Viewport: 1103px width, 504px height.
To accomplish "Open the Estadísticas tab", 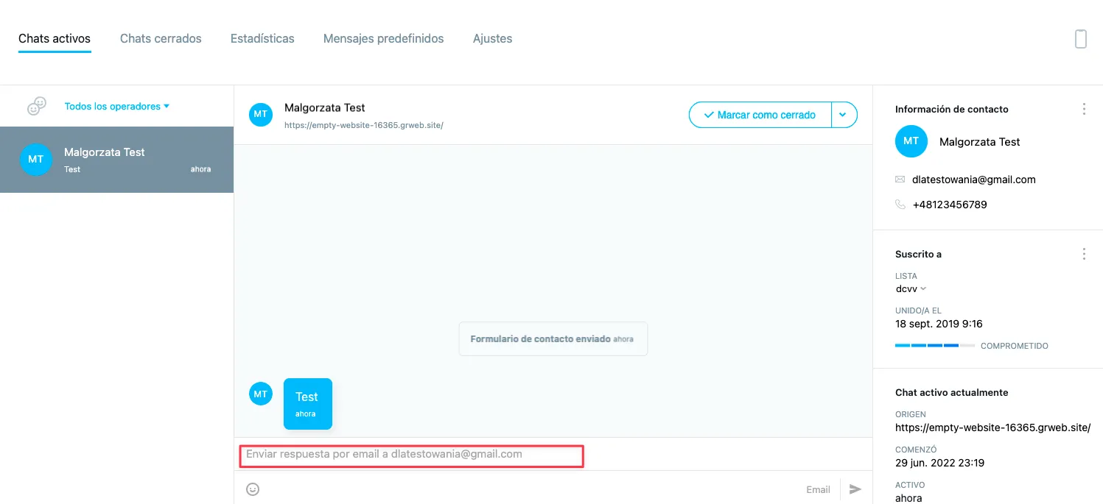I will [262, 38].
